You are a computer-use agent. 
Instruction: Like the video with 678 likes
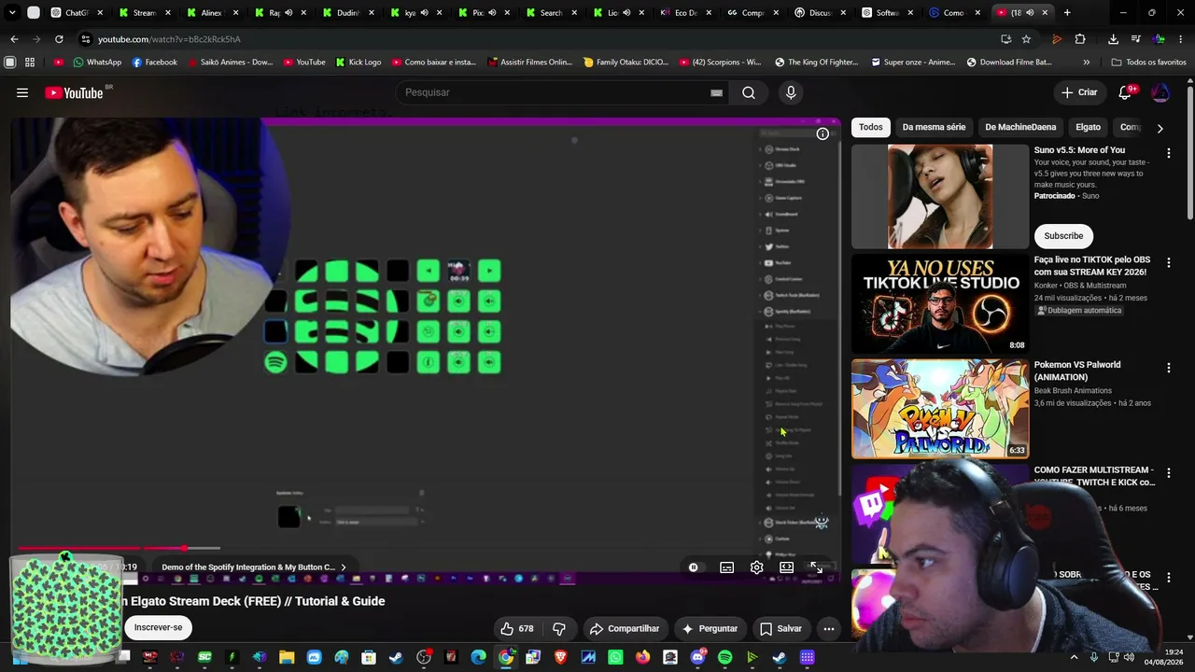[x=516, y=628]
